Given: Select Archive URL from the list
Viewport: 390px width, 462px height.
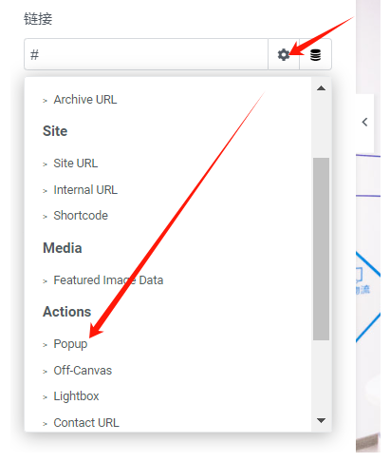Looking at the screenshot, I should click(85, 100).
